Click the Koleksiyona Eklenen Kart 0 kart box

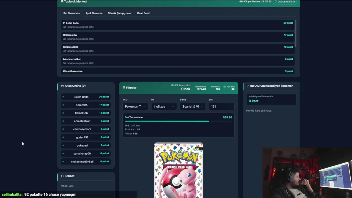tap(271, 99)
